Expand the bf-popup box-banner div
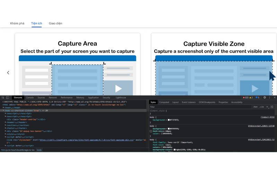Screen dimensions: 277x173 6,131
